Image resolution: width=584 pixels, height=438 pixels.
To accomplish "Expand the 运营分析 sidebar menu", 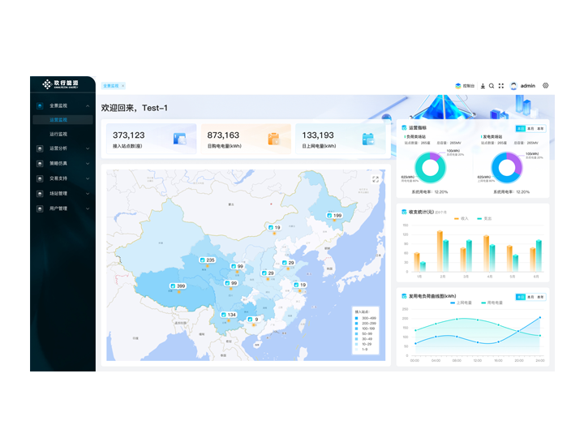I will pyautogui.click(x=62, y=148).
